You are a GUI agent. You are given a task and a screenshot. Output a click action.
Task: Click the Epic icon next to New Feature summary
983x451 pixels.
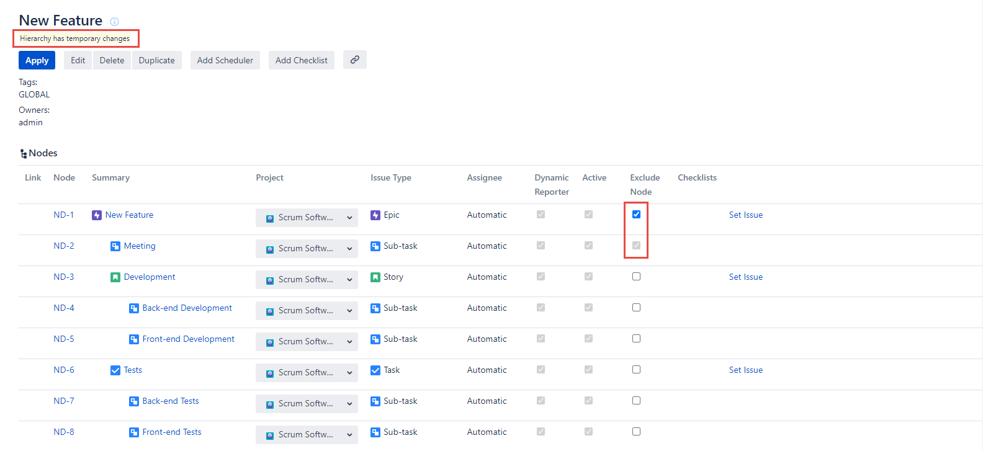coord(97,215)
